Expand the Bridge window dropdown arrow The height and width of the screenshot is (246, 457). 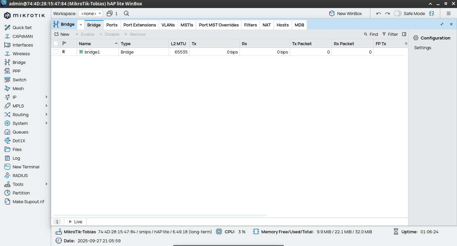[81, 25]
